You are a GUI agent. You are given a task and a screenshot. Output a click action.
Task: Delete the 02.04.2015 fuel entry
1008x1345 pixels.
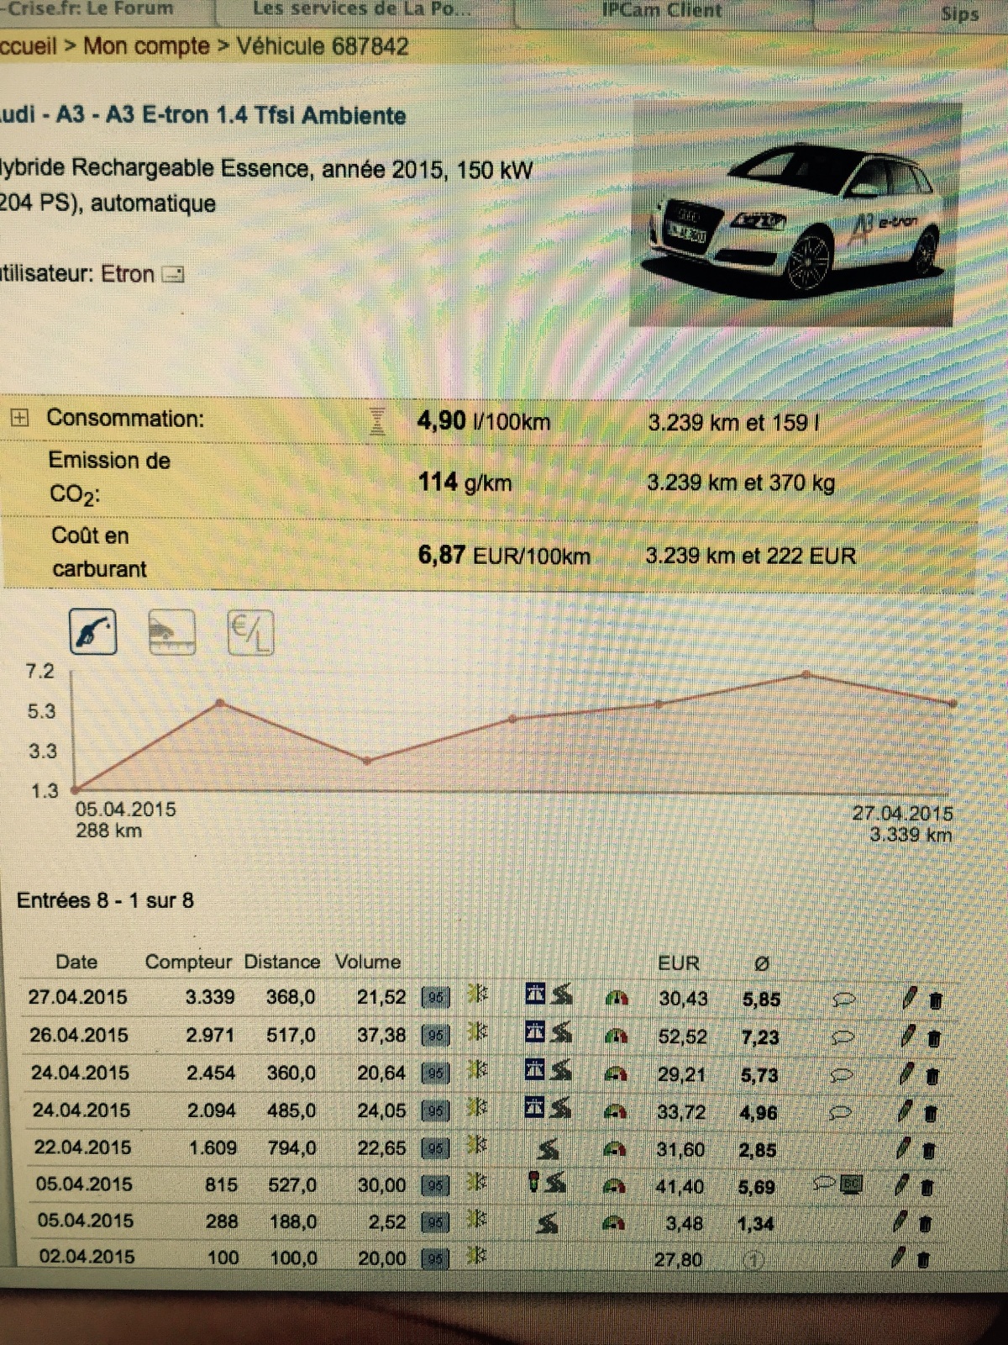tap(922, 1259)
